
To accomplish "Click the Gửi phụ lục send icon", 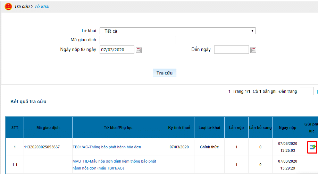I will 312,147.
